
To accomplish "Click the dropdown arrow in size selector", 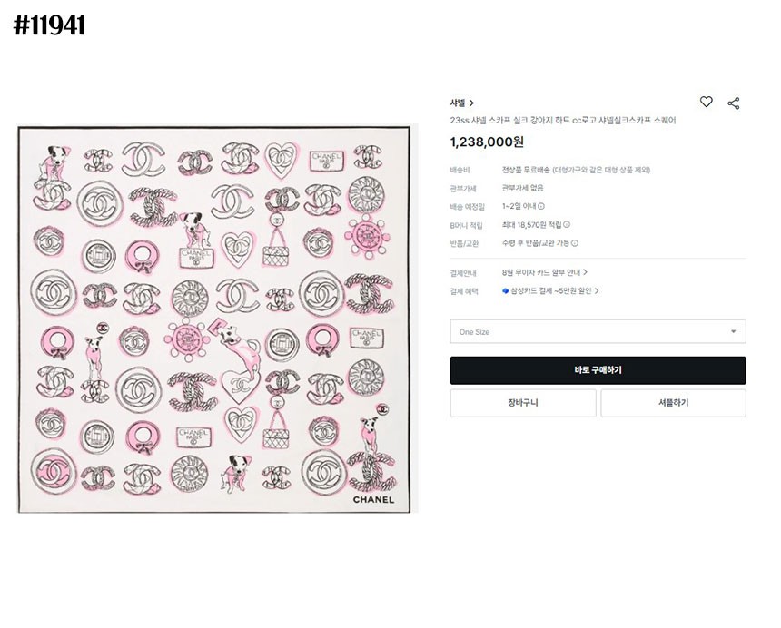I will tap(733, 332).
